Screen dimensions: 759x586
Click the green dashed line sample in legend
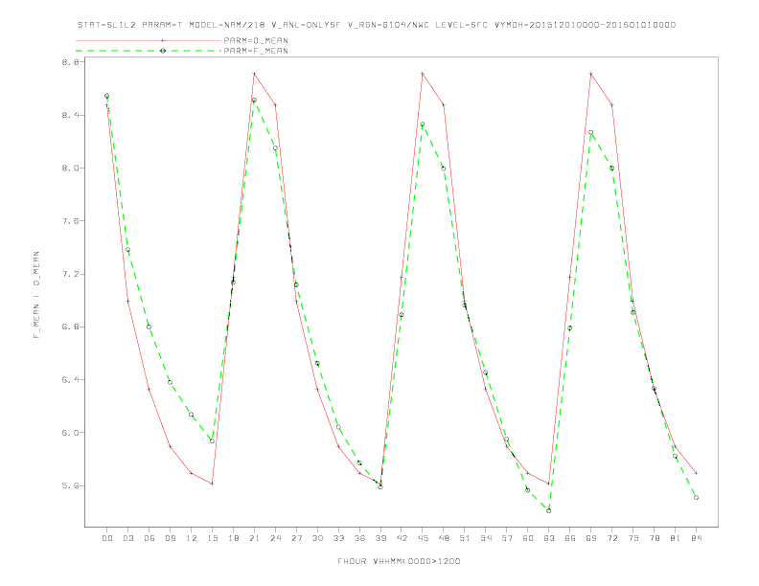[149, 51]
